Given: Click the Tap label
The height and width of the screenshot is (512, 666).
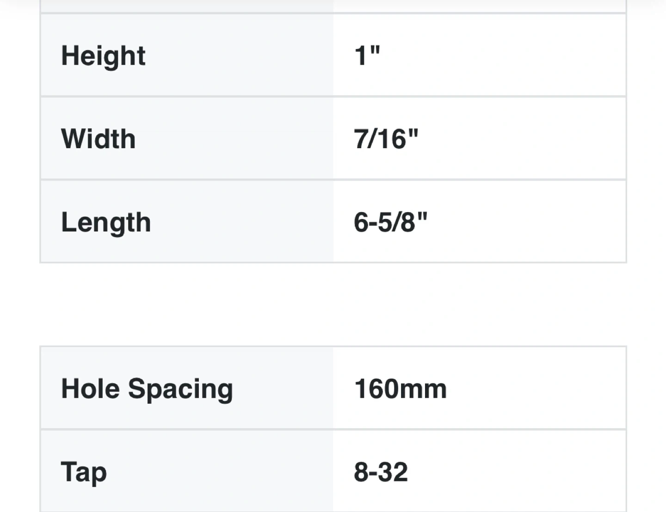Looking at the screenshot, I should coord(84,472).
